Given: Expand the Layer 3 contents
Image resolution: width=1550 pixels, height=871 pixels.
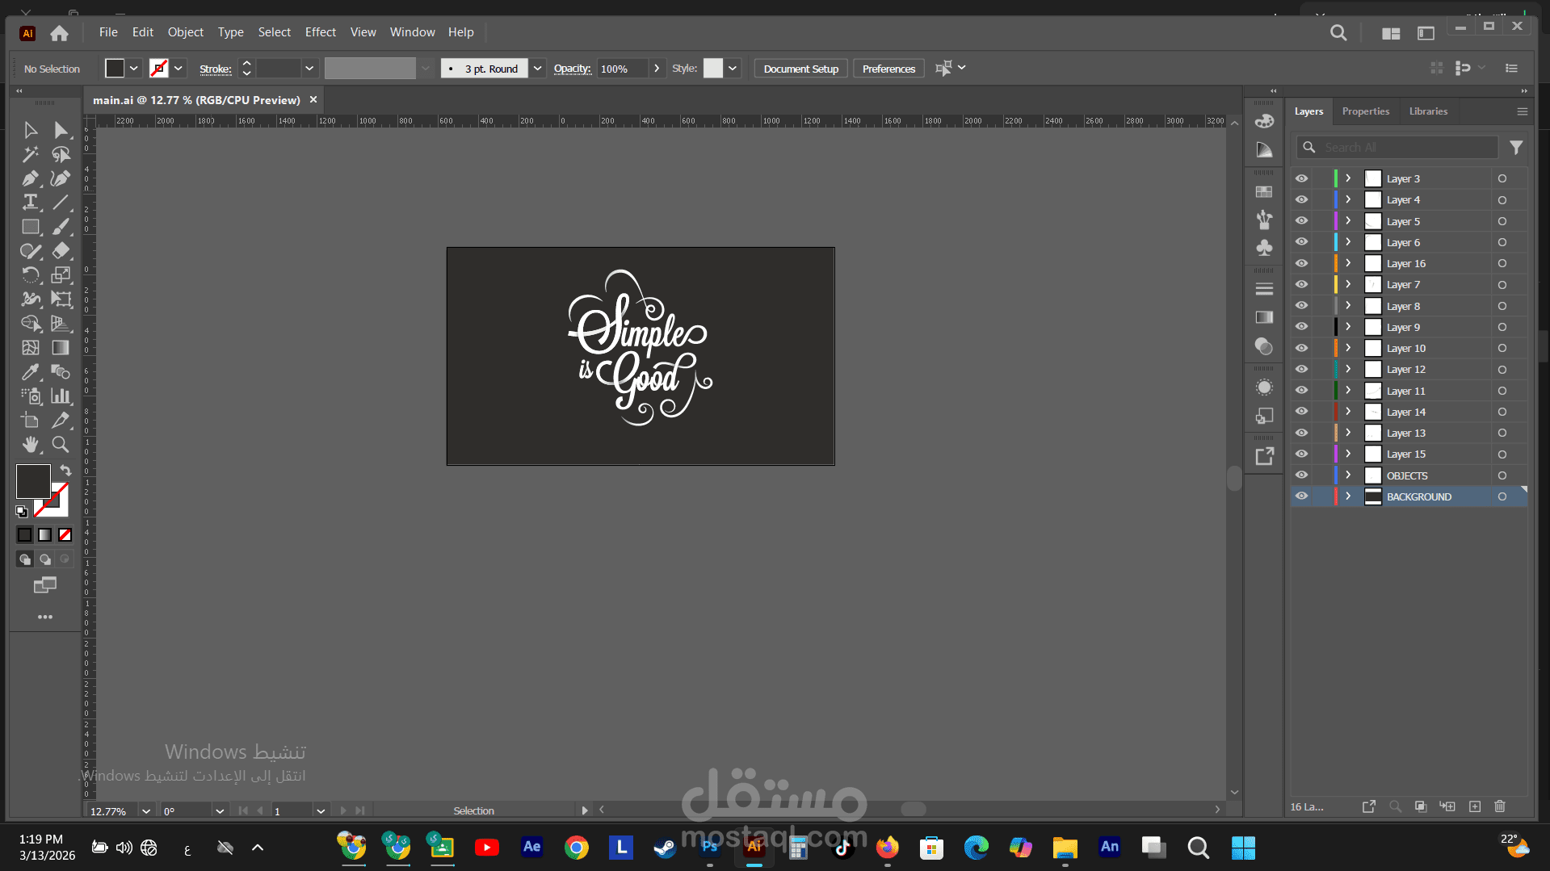Looking at the screenshot, I should pyautogui.click(x=1347, y=178).
